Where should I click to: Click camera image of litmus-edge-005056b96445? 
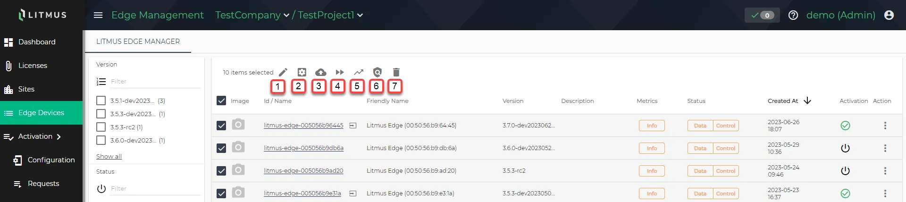pos(238,124)
